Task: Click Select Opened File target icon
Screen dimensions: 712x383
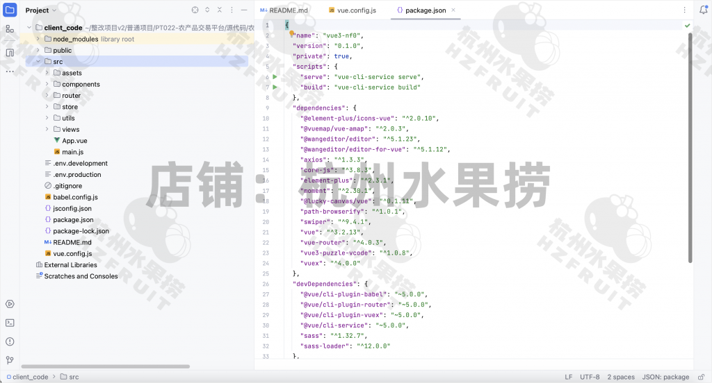Action: click(195, 10)
